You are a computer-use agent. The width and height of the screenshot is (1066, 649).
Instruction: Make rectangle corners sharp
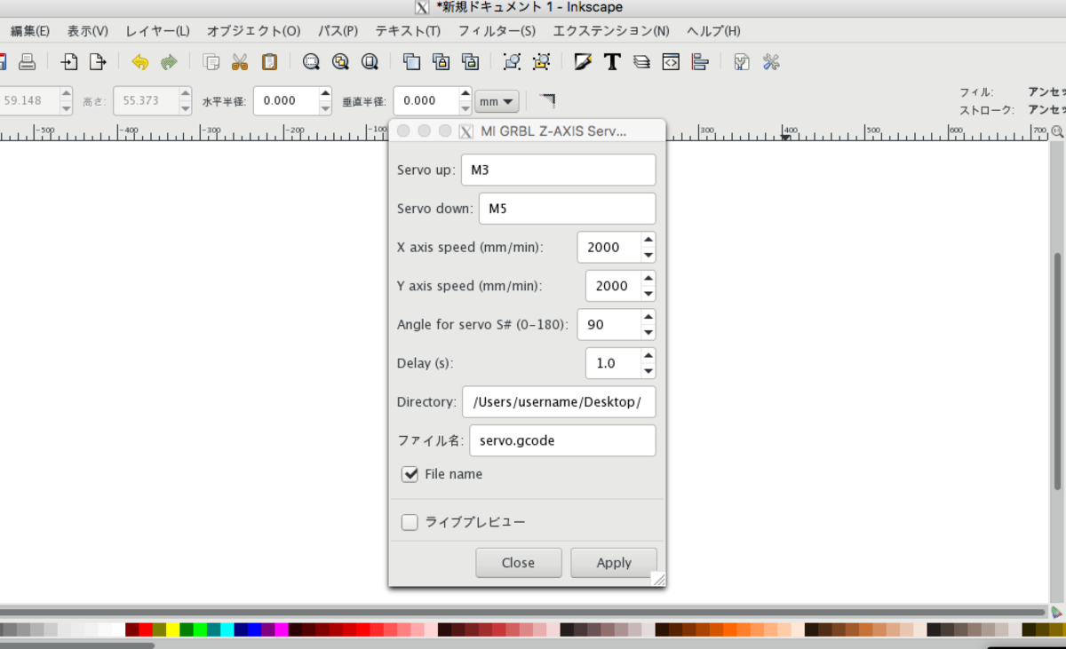coord(547,100)
